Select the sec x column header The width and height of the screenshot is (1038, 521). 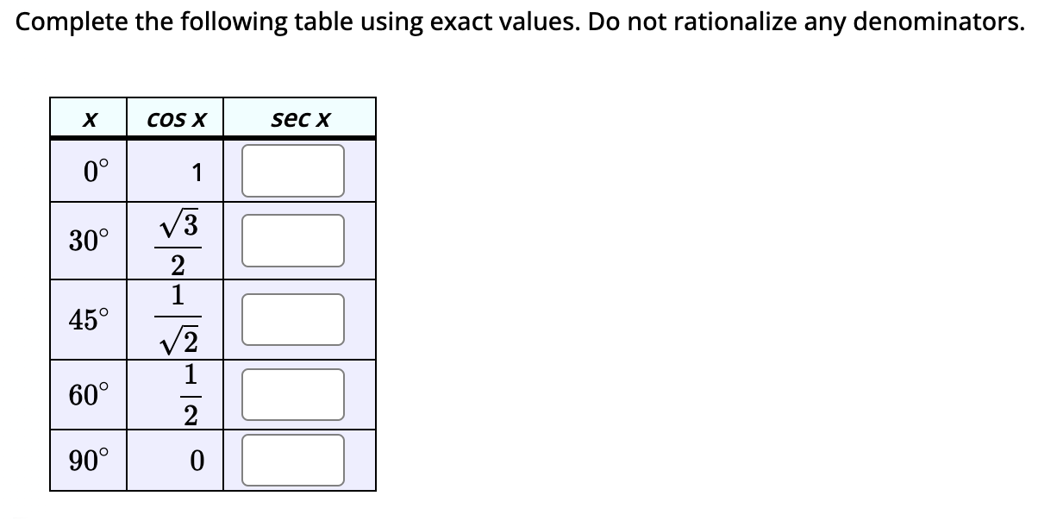[x=300, y=118]
